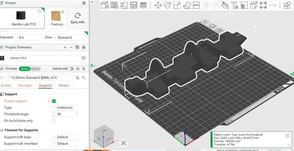Image resolution: width=294 pixels, height=151 pixels.
Task: Open the Support/raft base Default dropdown
Action: click(65, 137)
